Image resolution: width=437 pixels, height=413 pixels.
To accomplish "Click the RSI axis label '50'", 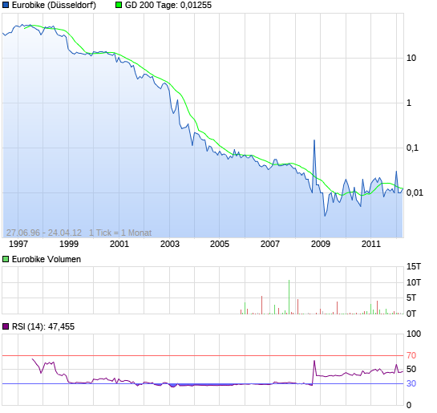I will (411, 369).
